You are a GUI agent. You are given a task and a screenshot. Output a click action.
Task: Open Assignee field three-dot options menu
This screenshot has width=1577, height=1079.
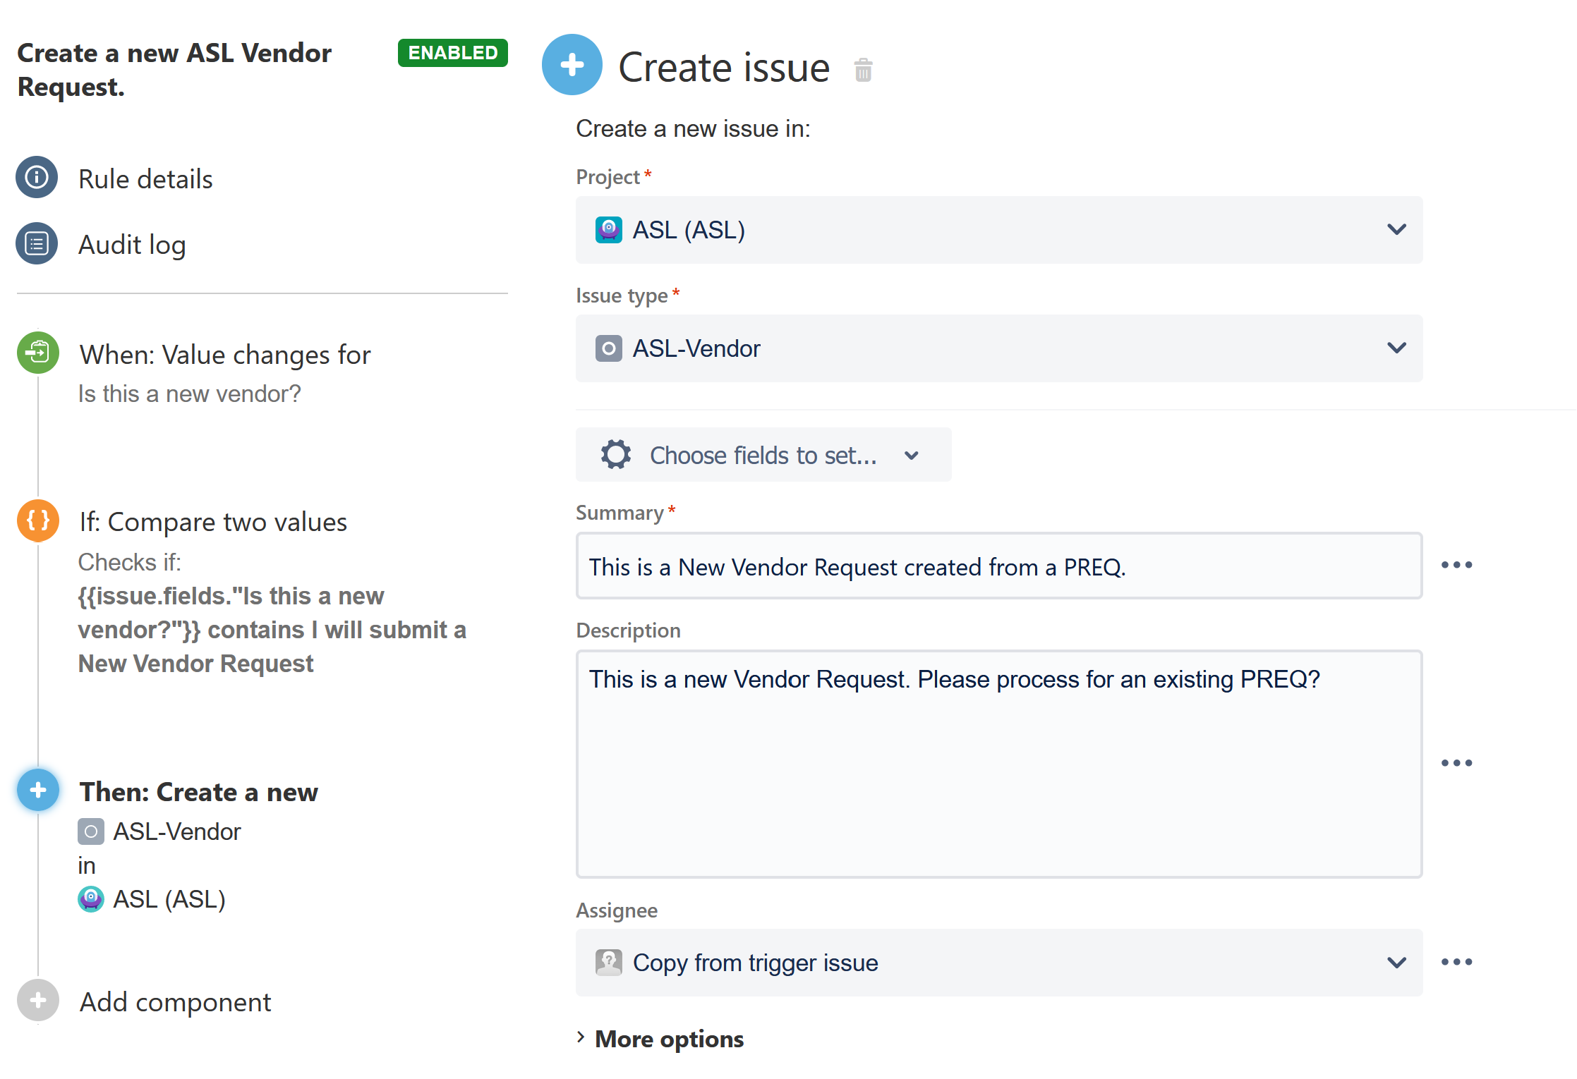click(x=1456, y=962)
